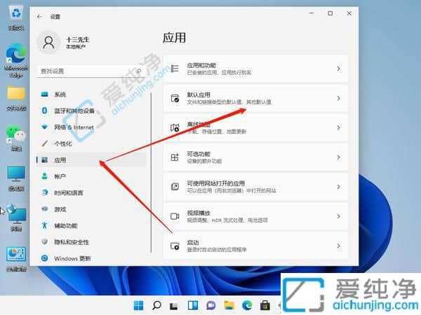The height and width of the screenshot is (315, 421).
Task: Click the 可使用网站打开的应用 link icon
Action: (175, 187)
